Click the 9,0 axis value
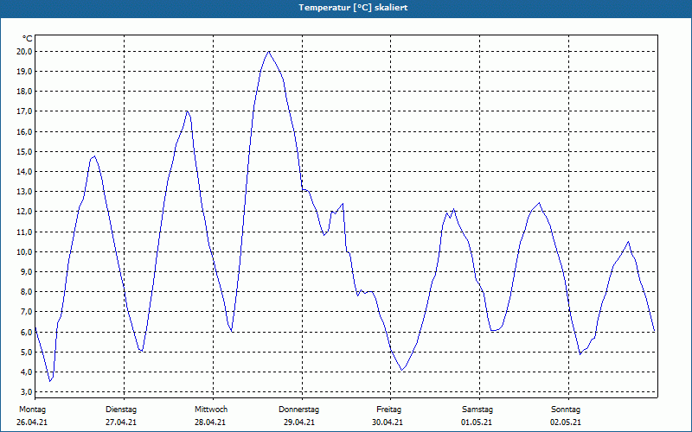Screen dimensions: 692x432 pyautogui.click(x=27, y=271)
